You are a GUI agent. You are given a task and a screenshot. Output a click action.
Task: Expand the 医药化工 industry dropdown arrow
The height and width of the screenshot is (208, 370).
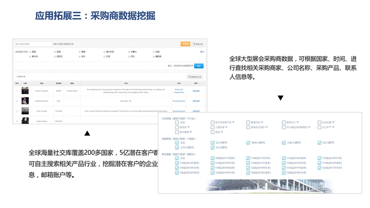tap(302, 122)
